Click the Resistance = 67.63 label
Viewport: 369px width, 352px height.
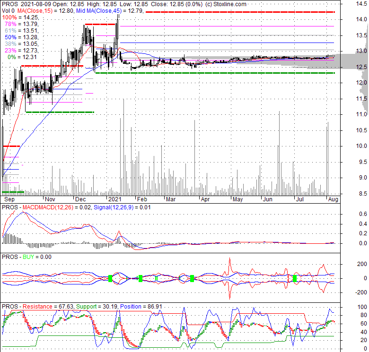[48, 307]
